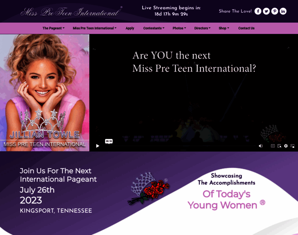Click the 'Are YOU the next' video title
The height and width of the screenshot is (235, 298).
click(194, 62)
